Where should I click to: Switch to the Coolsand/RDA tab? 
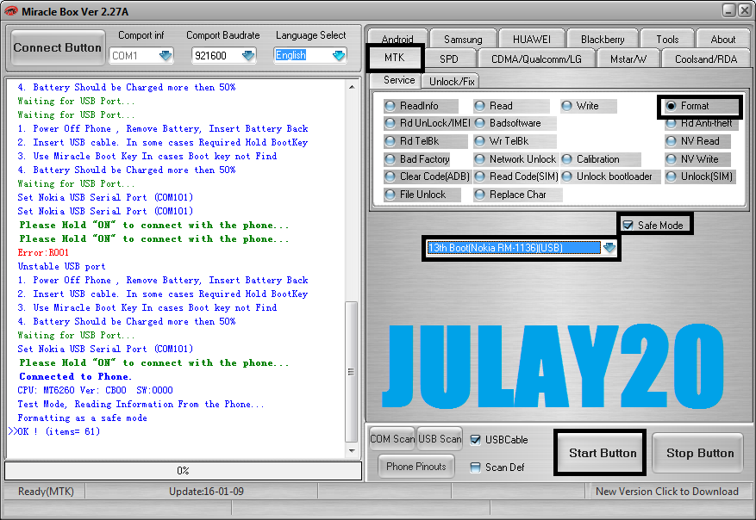tap(706, 59)
